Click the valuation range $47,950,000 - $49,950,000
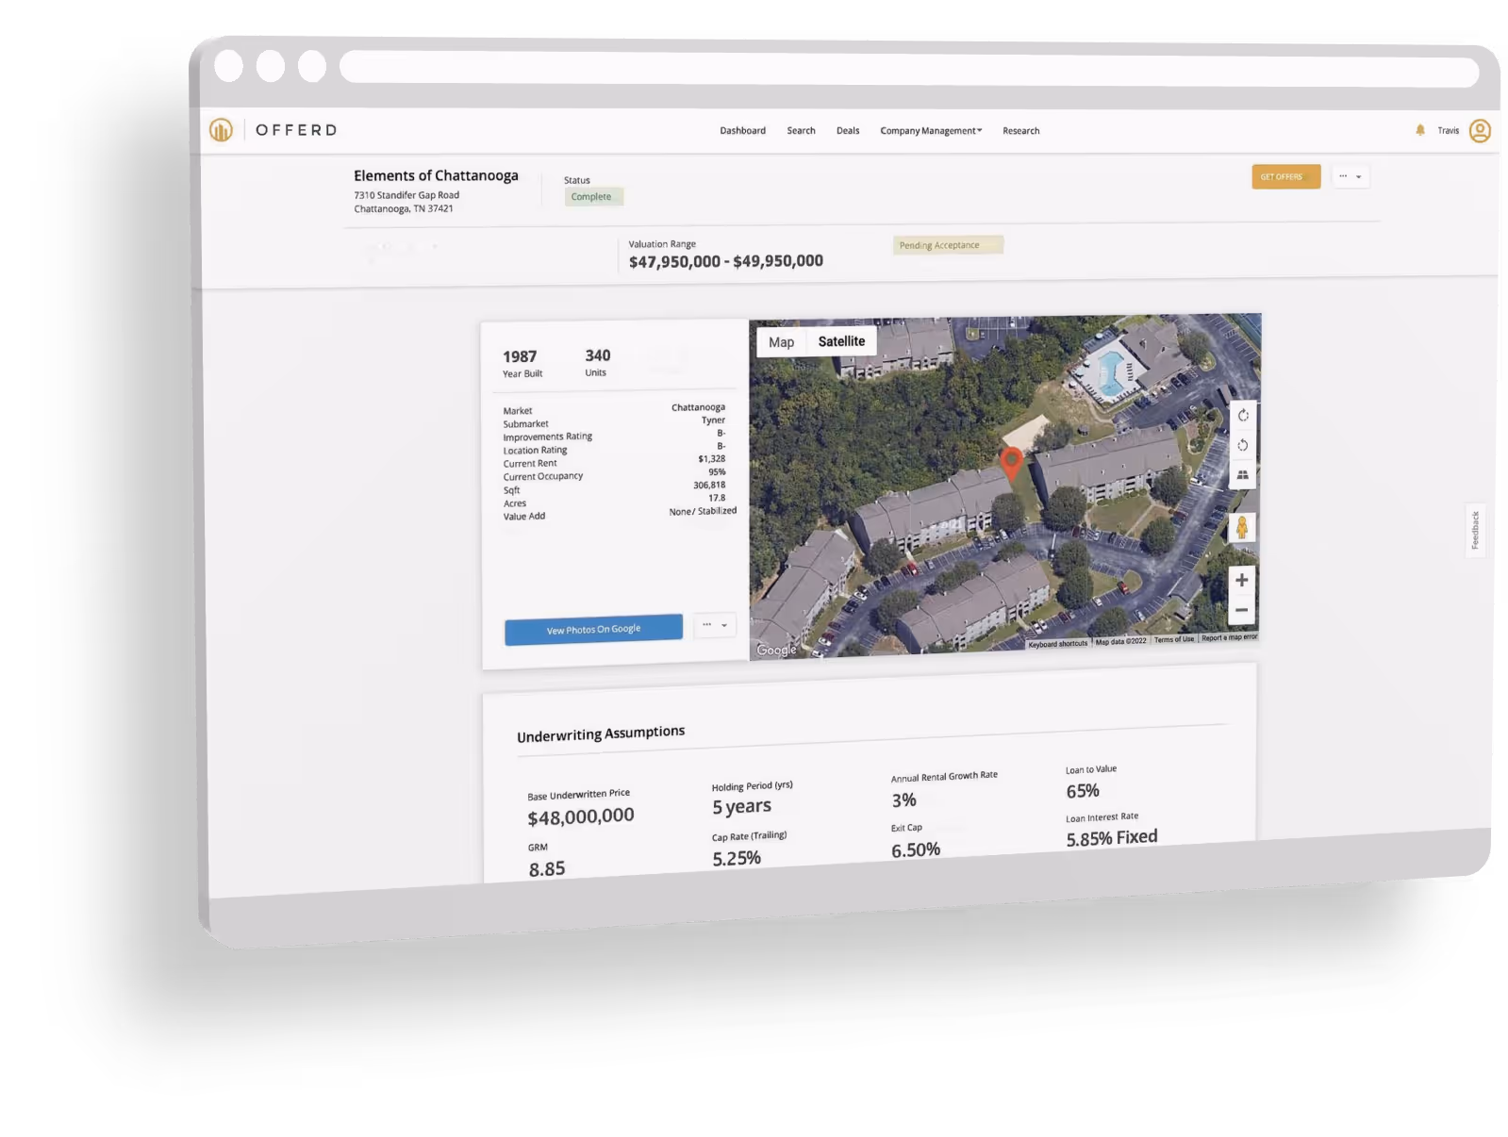 (x=726, y=261)
